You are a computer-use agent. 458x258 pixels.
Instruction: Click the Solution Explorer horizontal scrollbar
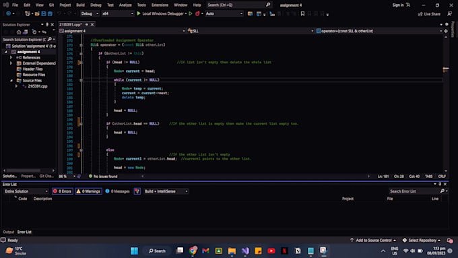[x=24, y=170]
